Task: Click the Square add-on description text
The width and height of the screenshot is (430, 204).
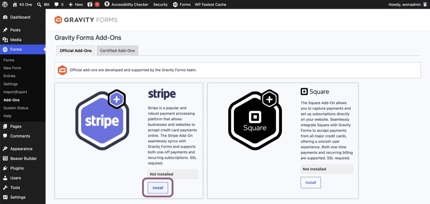Action: point(326,130)
